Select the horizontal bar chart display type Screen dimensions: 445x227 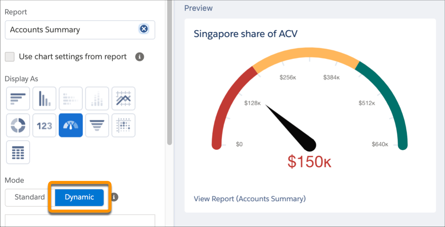18,99
